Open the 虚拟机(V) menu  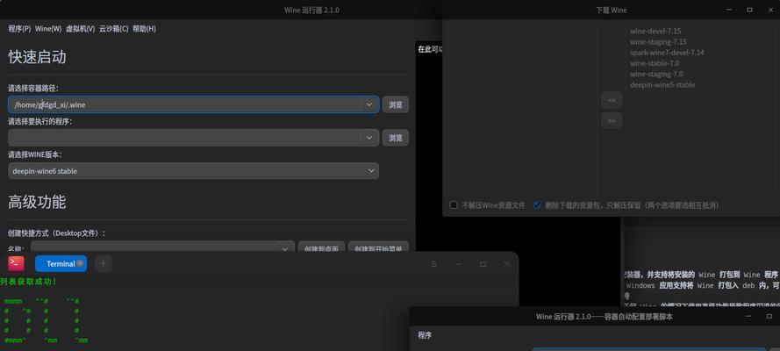(80, 29)
